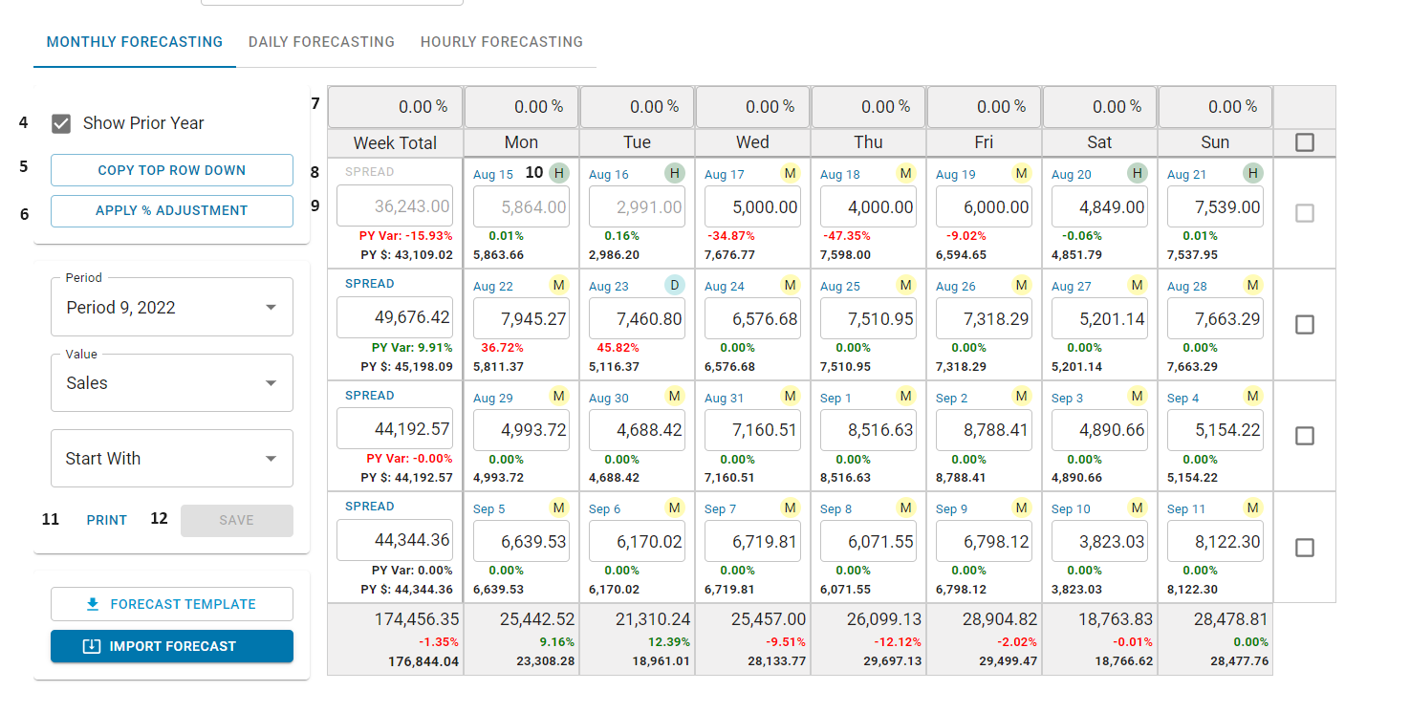Click the Mon percentage adjustment field
Screen dimensions: 1410x713
click(x=521, y=107)
